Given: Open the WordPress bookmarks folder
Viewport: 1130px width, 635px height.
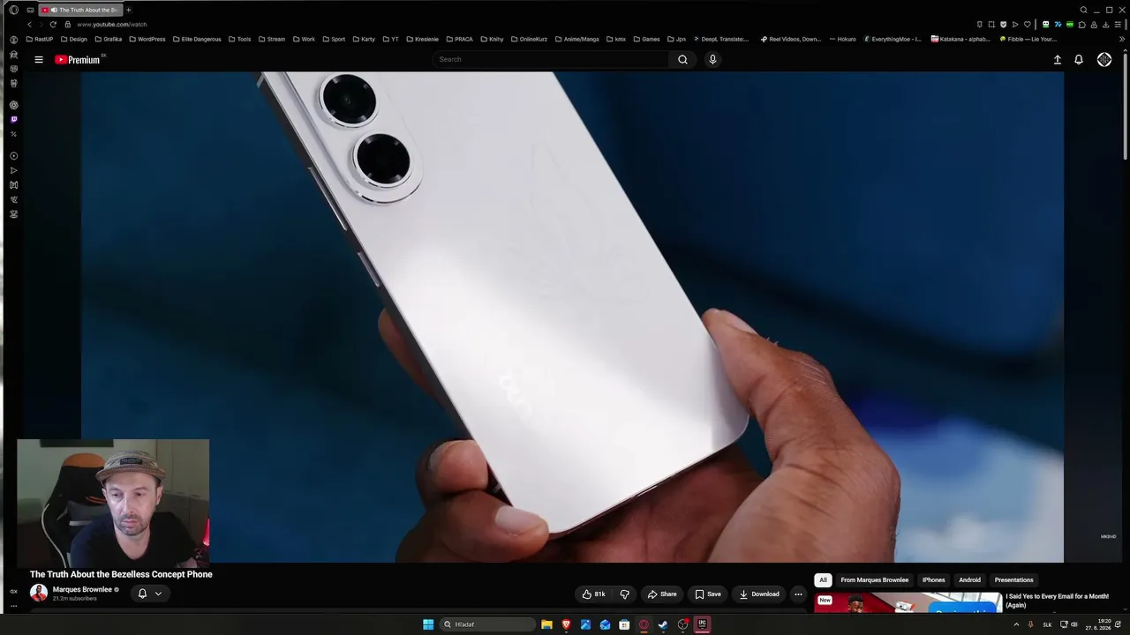Looking at the screenshot, I should coord(147,39).
